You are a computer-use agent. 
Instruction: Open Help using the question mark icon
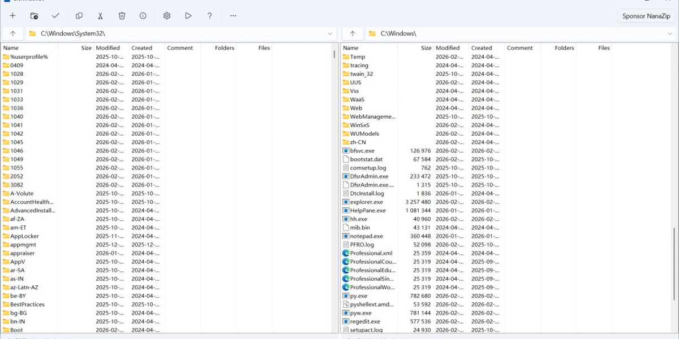(209, 16)
